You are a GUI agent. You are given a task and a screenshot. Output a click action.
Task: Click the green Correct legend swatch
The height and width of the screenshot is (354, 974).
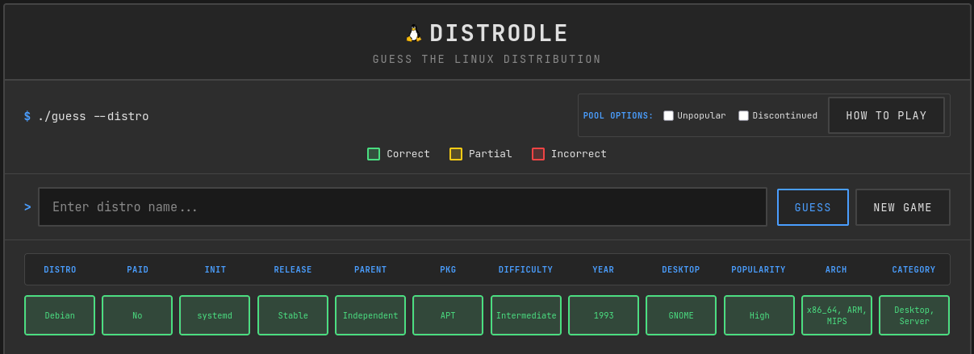(x=374, y=154)
